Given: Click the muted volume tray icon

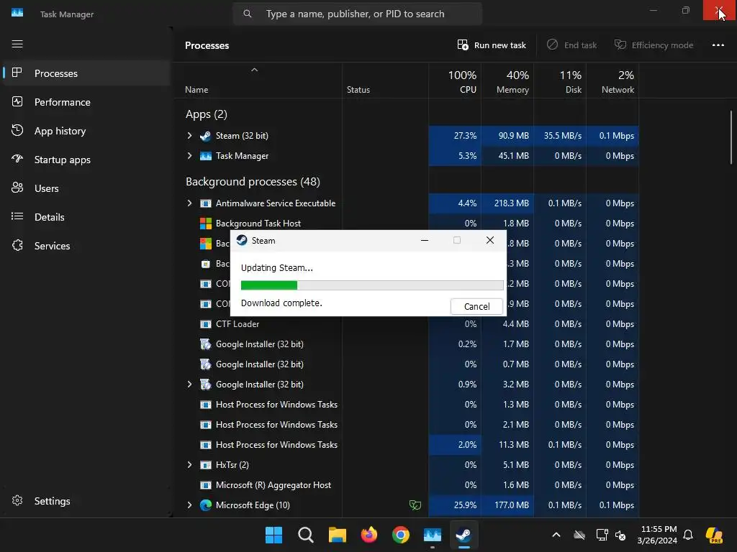Looking at the screenshot, I should tap(620, 535).
